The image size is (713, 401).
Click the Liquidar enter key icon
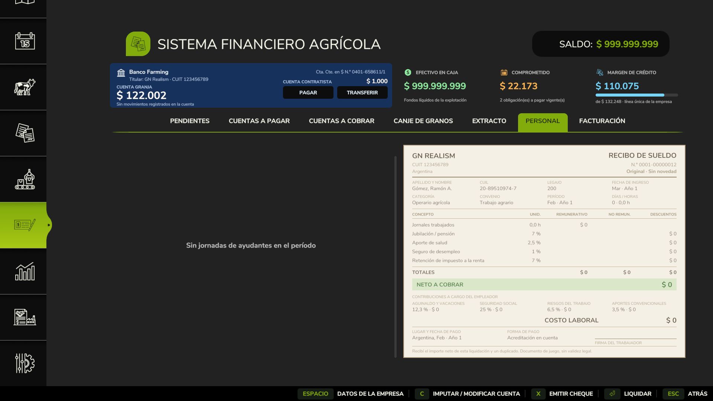(612, 394)
